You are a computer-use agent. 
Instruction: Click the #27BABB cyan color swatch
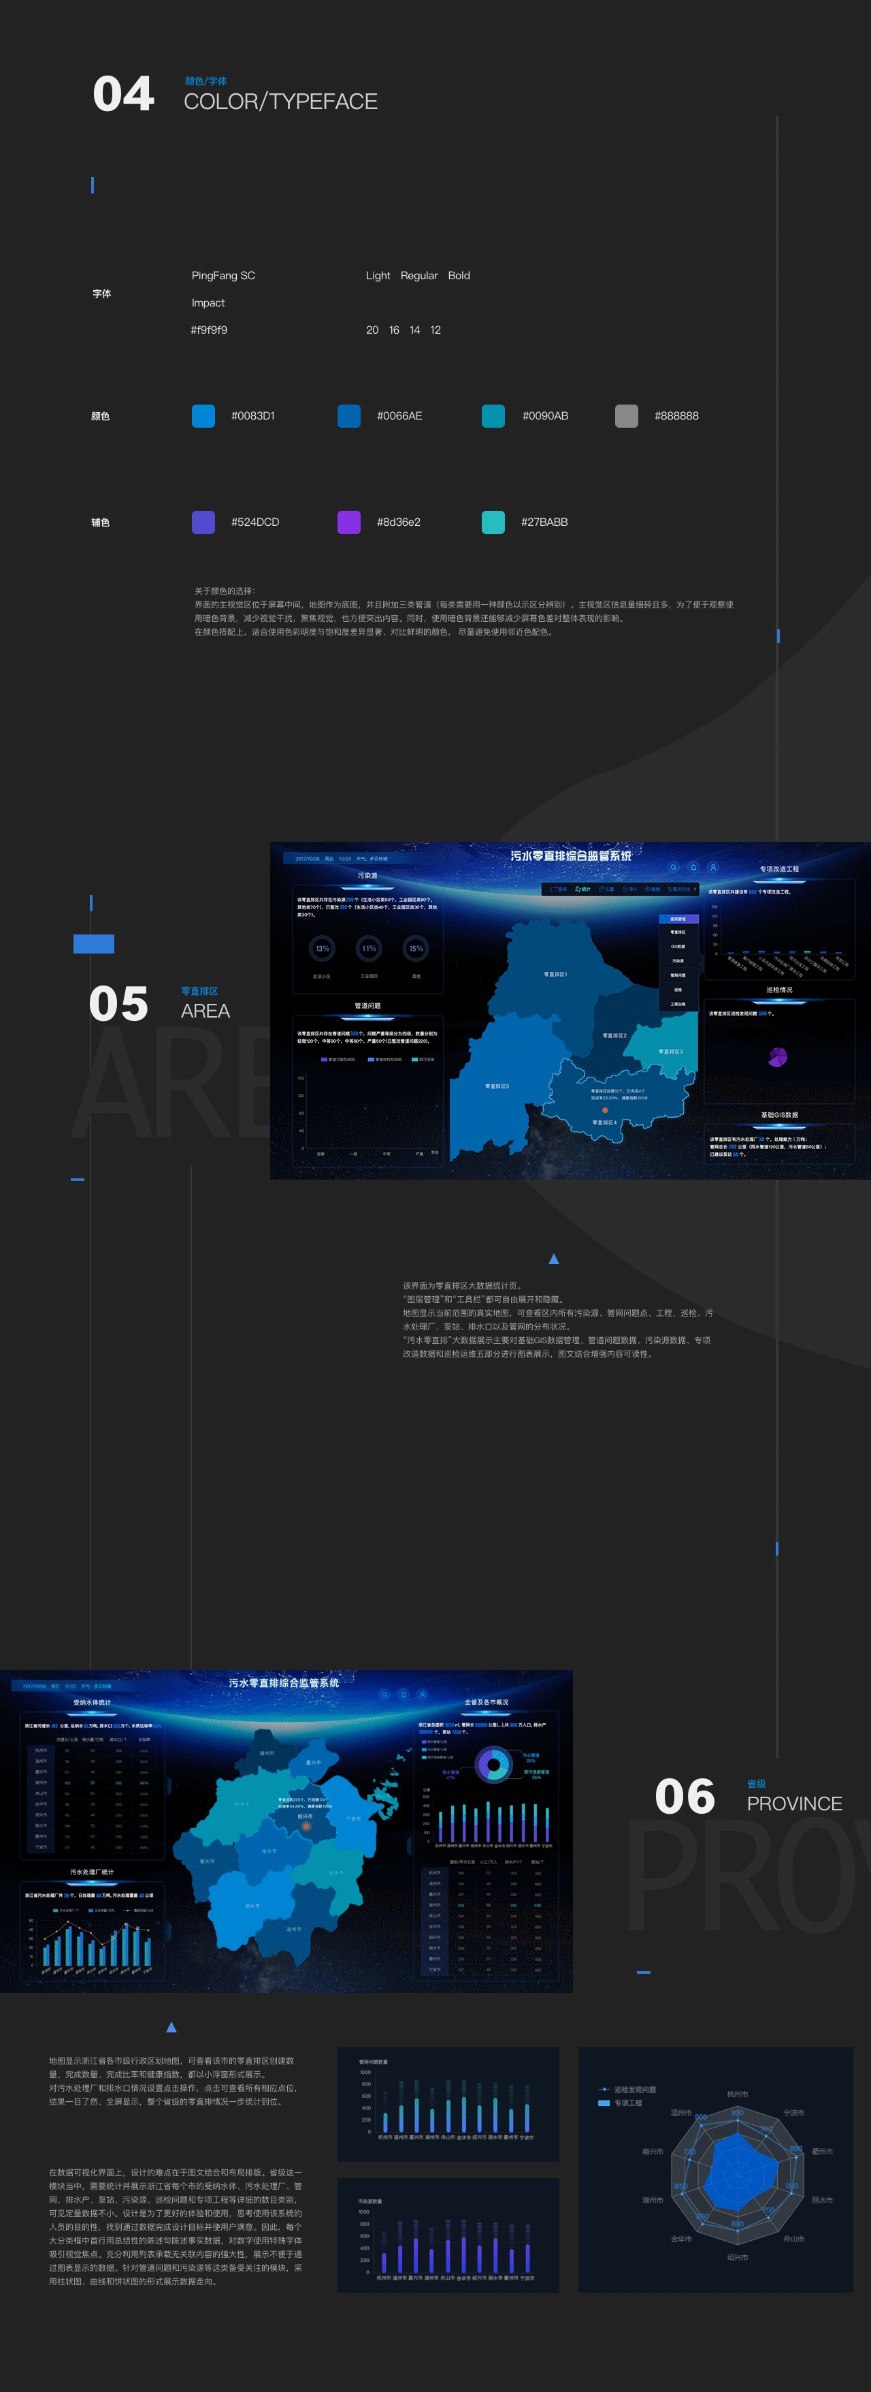point(493,522)
